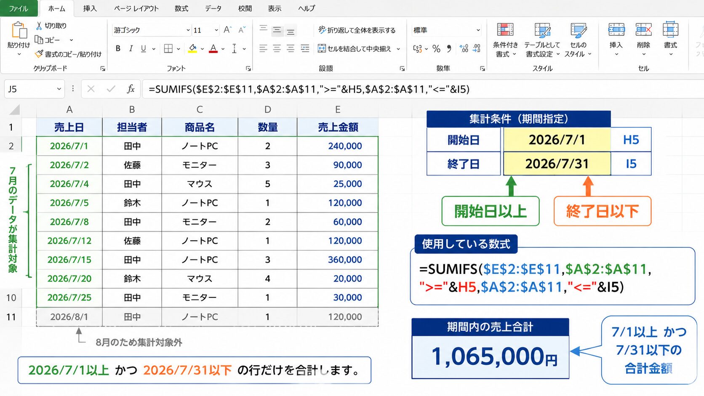The width and height of the screenshot is (704, 396).
Task: Open Font group dialog launcher
Action: (248, 68)
